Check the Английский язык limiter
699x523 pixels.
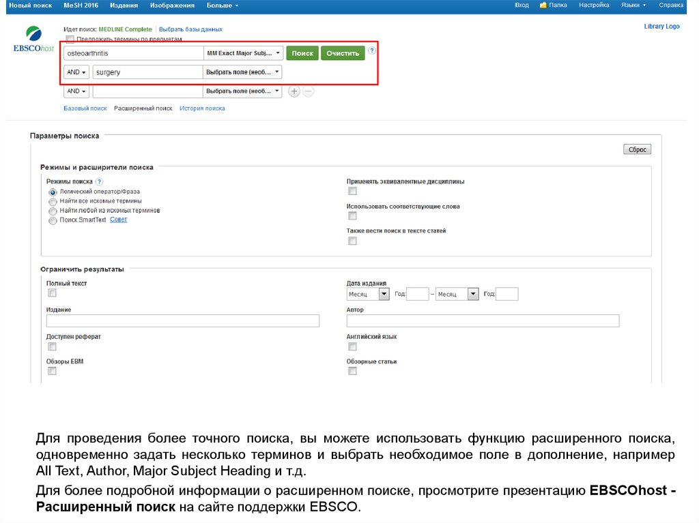[352, 346]
